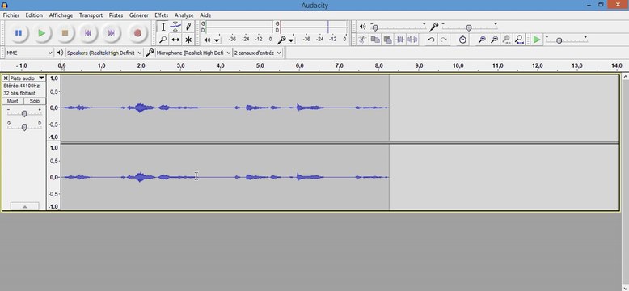This screenshot has width=629, height=291.
Task: Click the Silence audio icon
Action: [x=412, y=40]
